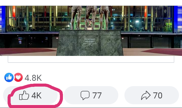Tap the thumbs-up Like icon
182x108 pixels.
pos(24,95)
